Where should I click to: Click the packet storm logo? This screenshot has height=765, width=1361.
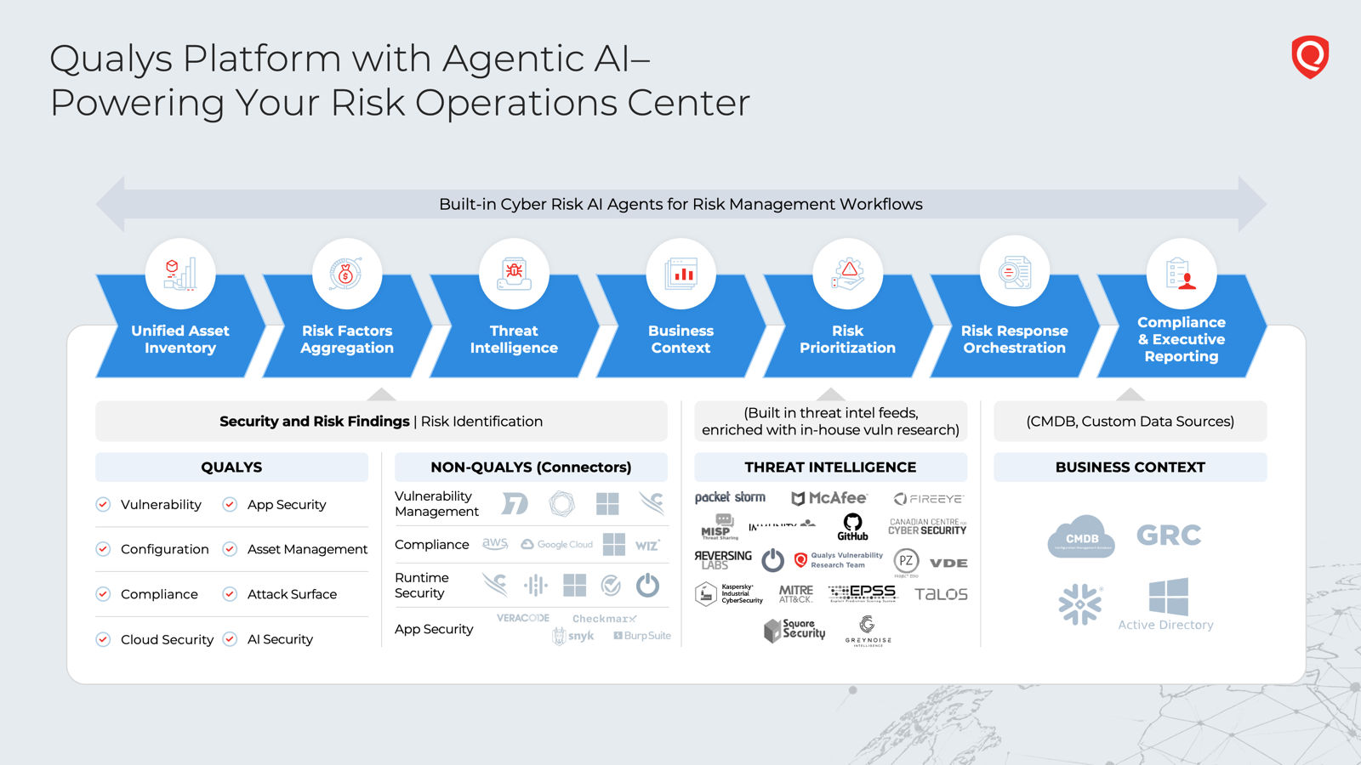coord(730,497)
